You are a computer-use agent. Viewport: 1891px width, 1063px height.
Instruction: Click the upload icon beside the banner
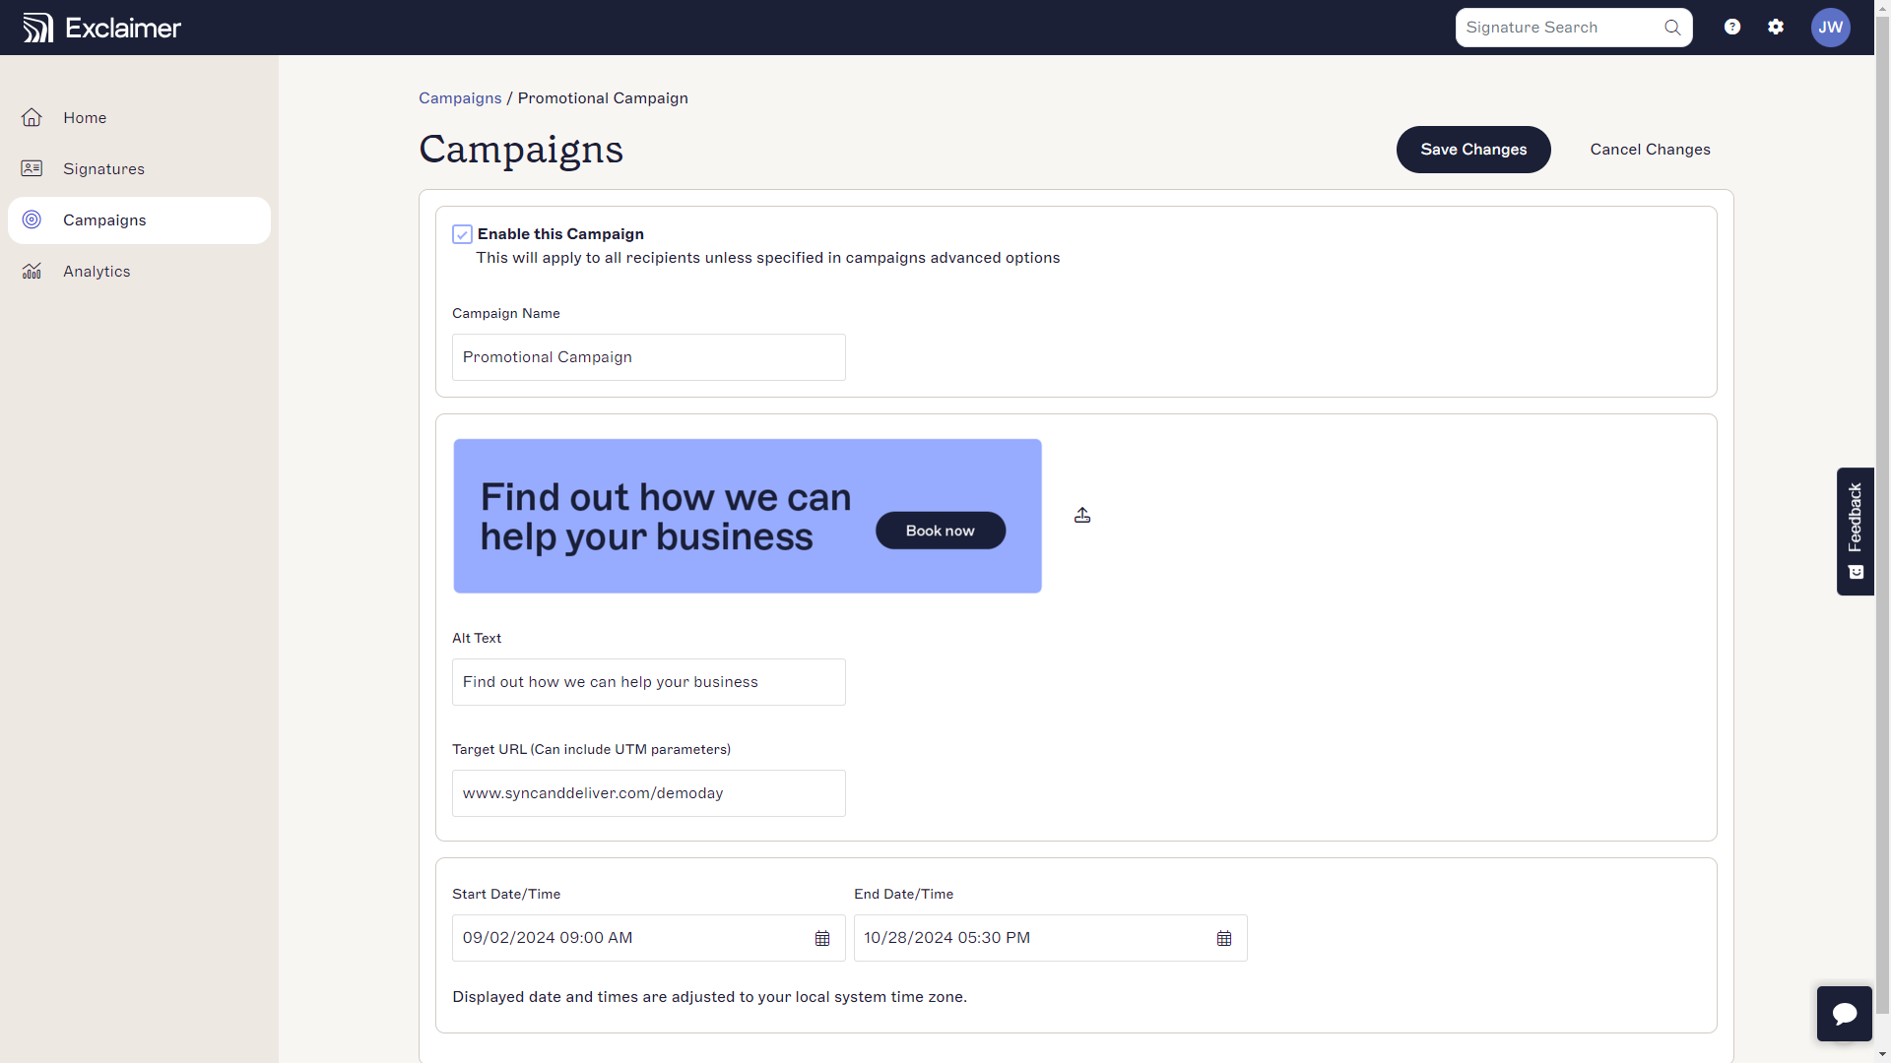(1081, 515)
